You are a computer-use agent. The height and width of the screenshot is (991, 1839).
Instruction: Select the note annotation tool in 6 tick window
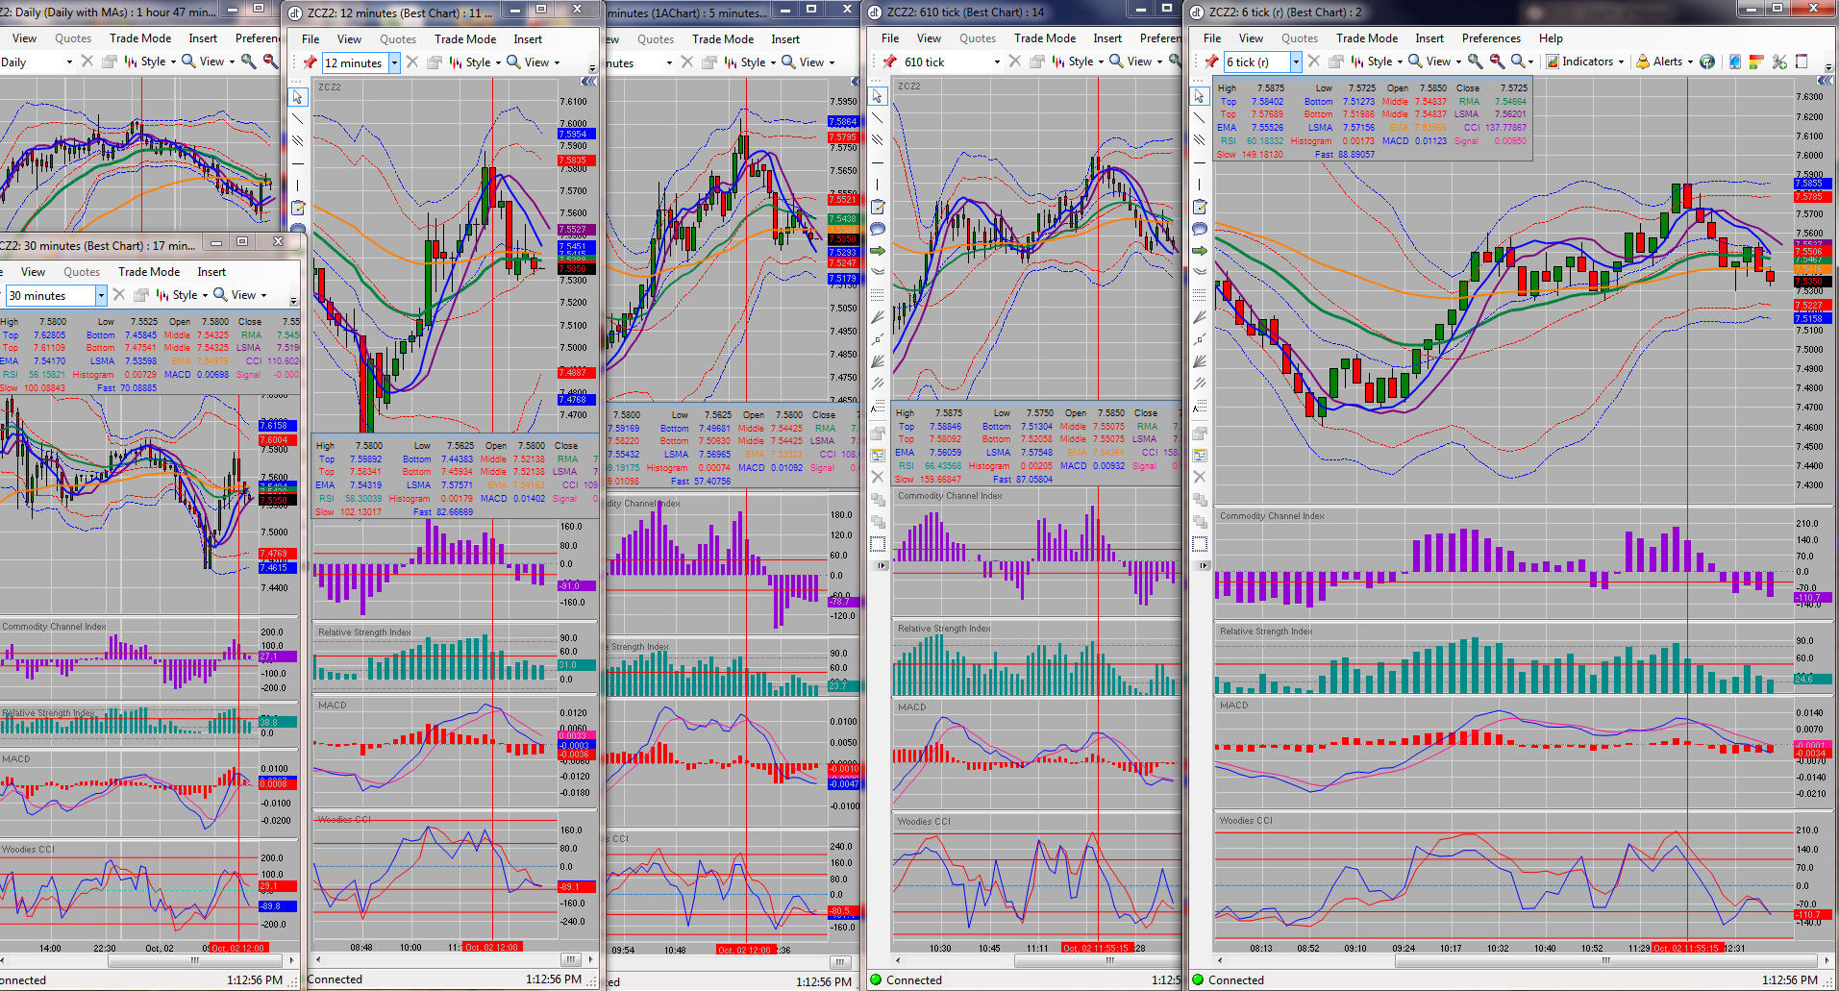pyautogui.click(x=1199, y=207)
